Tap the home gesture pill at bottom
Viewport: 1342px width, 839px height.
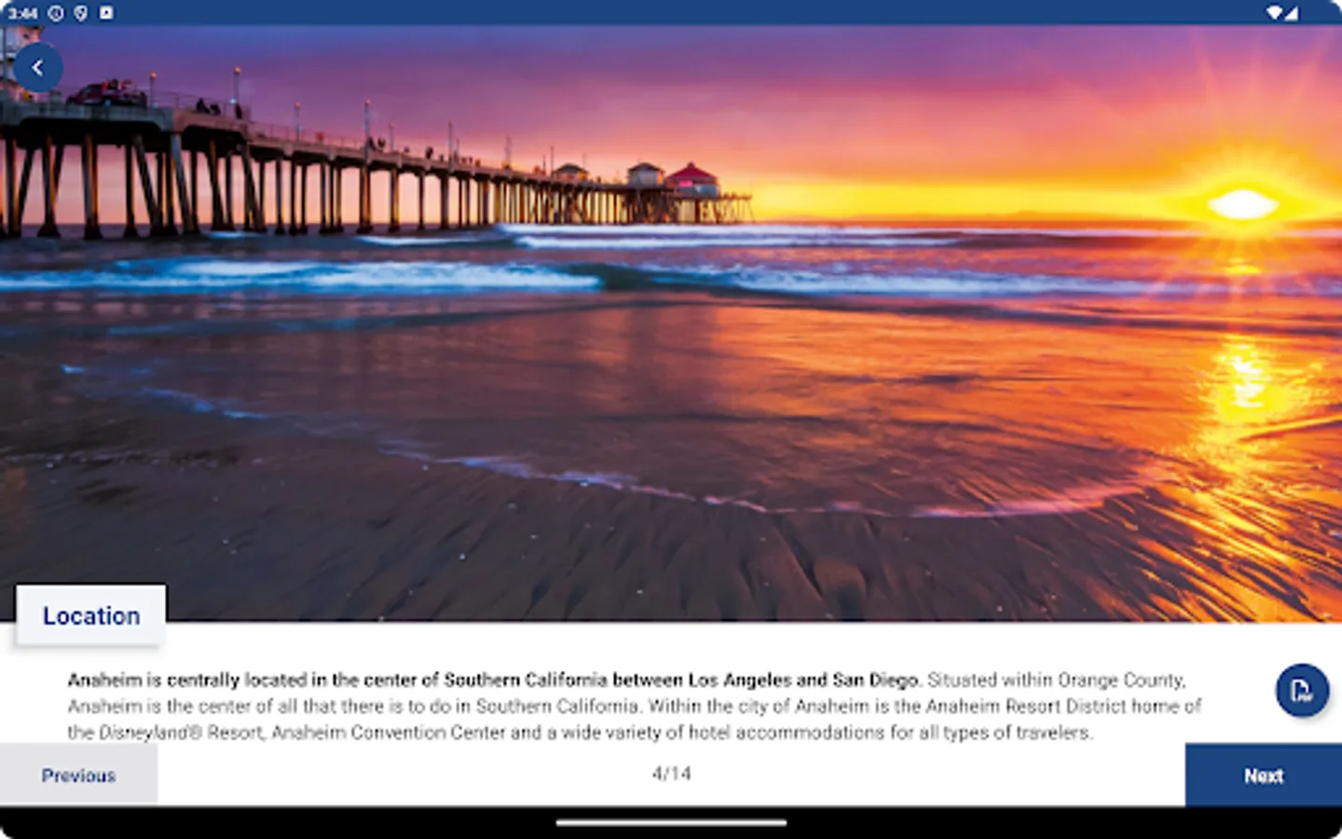(x=670, y=821)
